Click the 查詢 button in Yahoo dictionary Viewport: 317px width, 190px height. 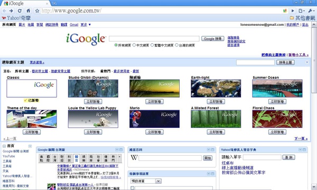click(x=288, y=157)
